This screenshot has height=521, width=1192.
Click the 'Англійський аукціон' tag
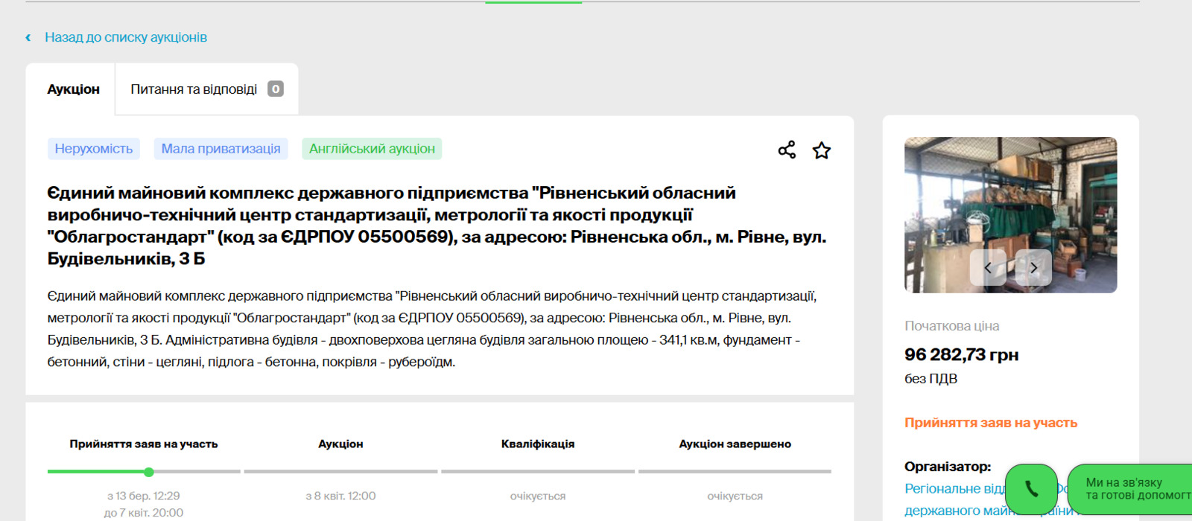point(372,149)
